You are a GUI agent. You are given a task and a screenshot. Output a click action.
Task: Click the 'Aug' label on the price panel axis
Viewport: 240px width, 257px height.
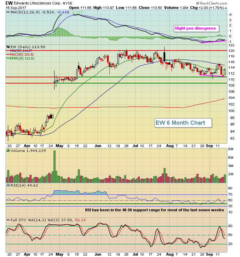click(x=170, y=146)
